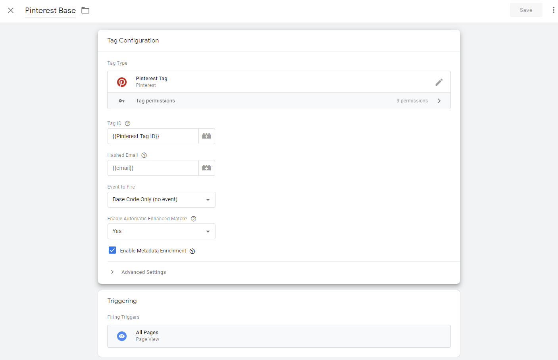Expand Advanced Settings section
The width and height of the screenshot is (558, 360).
tap(143, 272)
